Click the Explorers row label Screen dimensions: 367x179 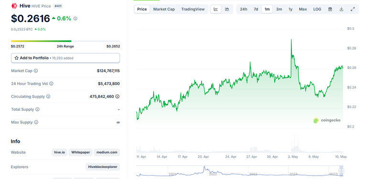tap(20, 167)
